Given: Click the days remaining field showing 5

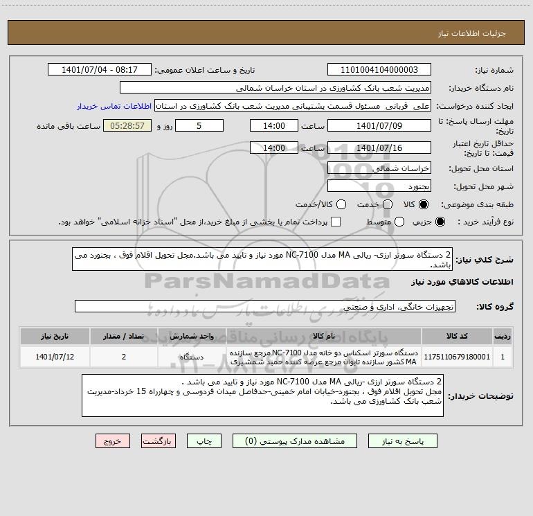Looking at the screenshot, I should [199, 126].
